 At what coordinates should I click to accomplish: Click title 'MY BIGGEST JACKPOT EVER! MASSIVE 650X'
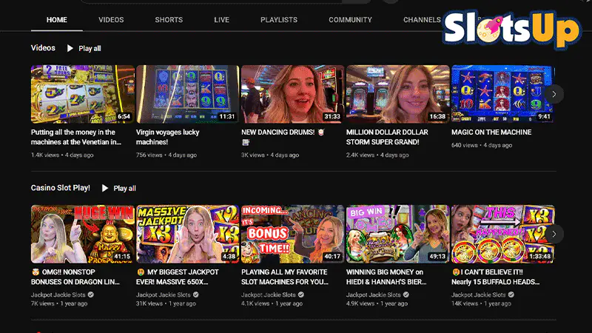point(178,277)
